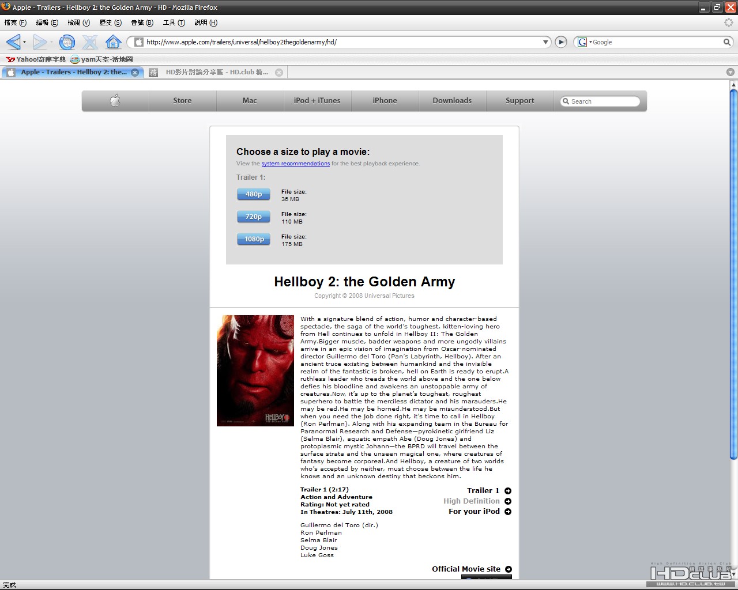Click the Google search input field
Screen dimensions: 738x590
pyautogui.click(x=657, y=42)
